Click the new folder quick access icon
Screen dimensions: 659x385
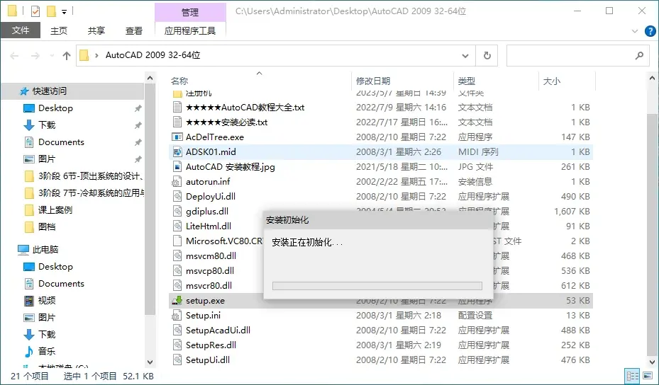[51, 11]
